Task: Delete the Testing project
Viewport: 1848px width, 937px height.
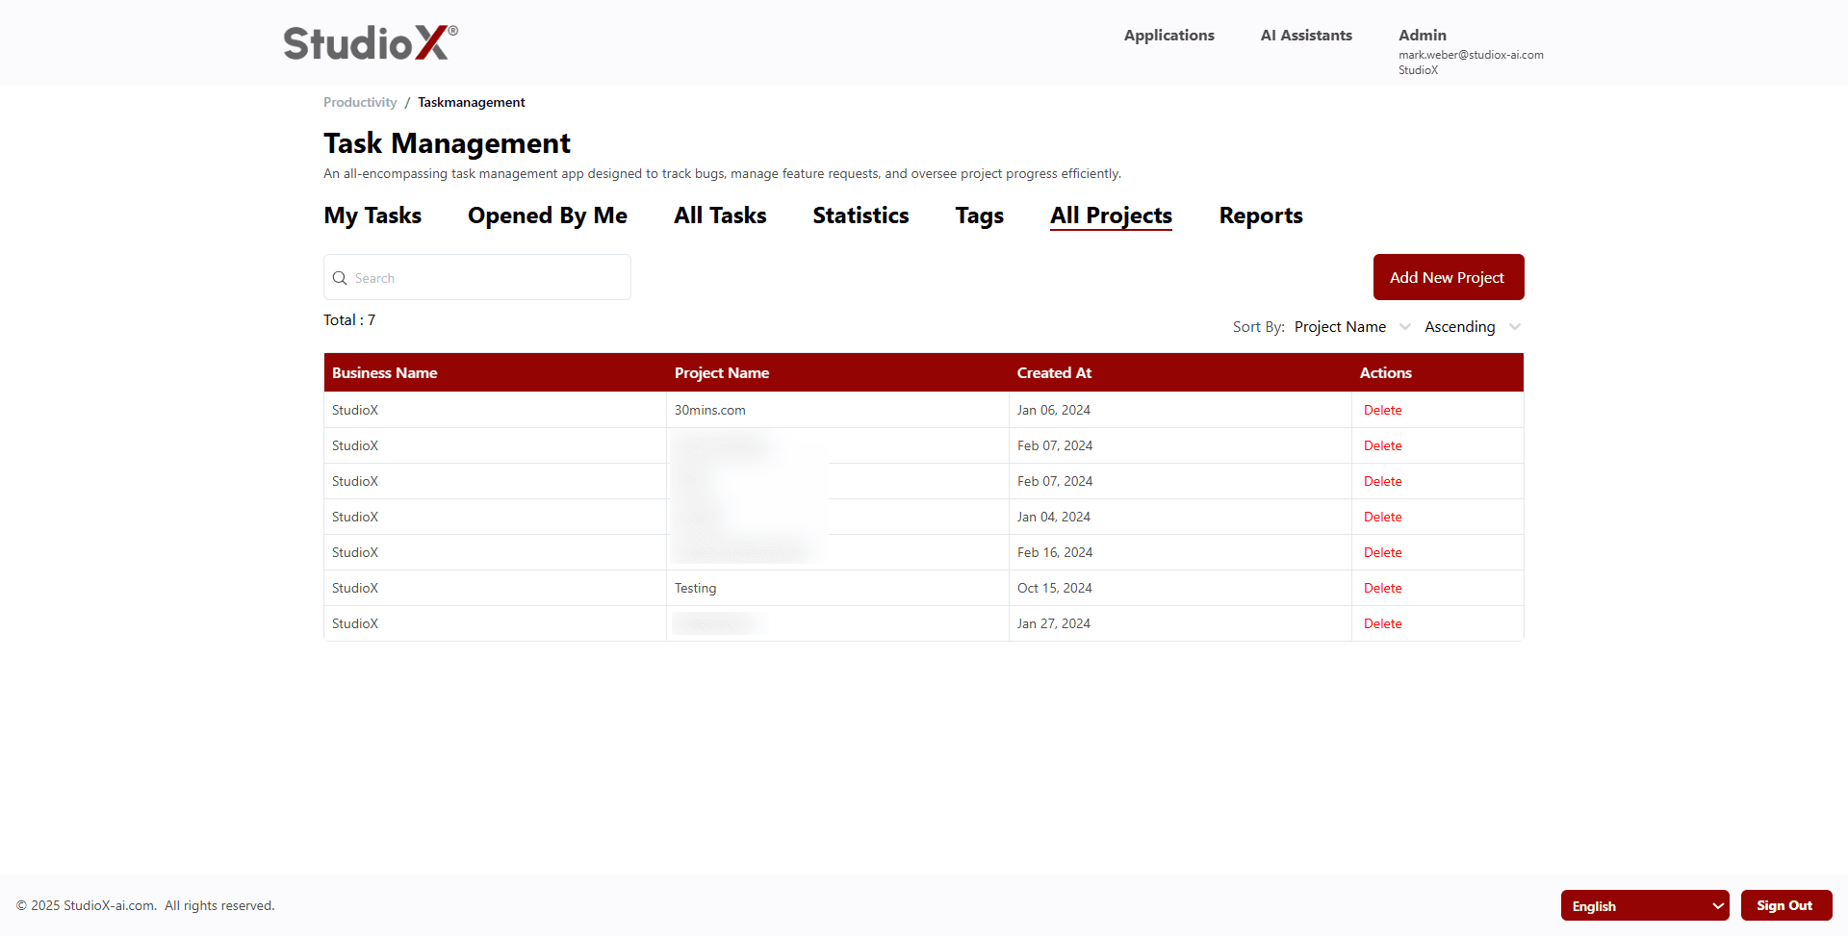Action: pyautogui.click(x=1382, y=588)
